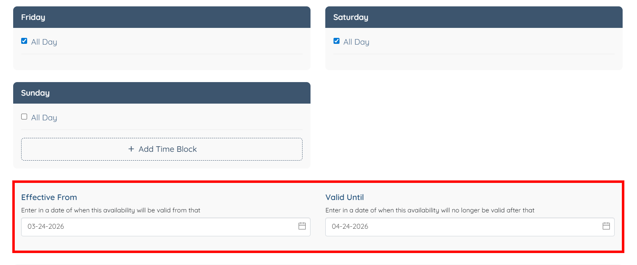Click the All Day label under Saturday
The image size is (637, 265).
(x=356, y=42)
